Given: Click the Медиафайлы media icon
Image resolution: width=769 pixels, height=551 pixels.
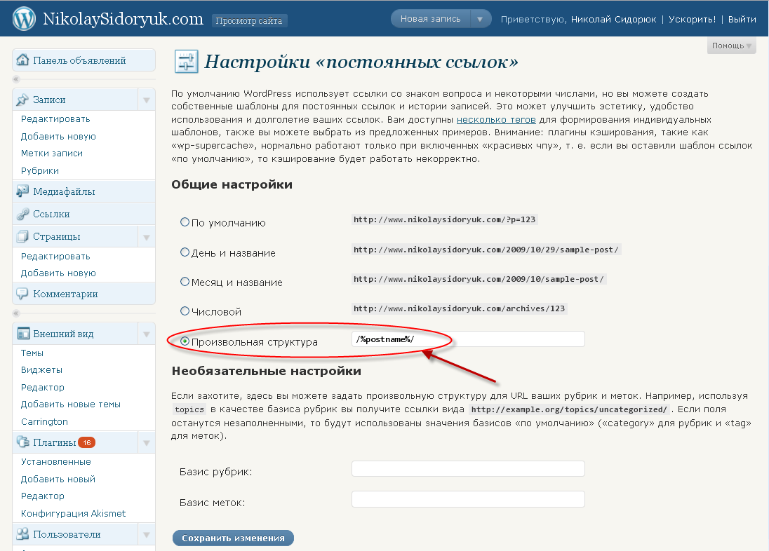Looking at the screenshot, I should [x=22, y=191].
